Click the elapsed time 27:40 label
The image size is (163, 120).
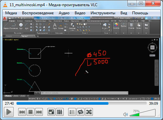[9, 103]
